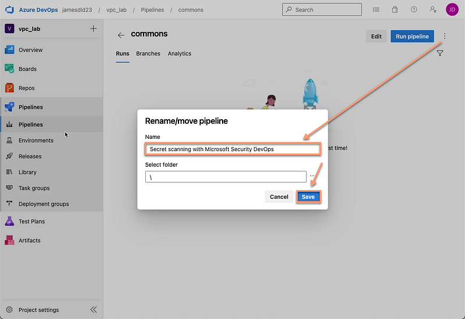This screenshot has width=465, height=319.
Task: Click the Azure DevOps text link
Action: point(38,10)
